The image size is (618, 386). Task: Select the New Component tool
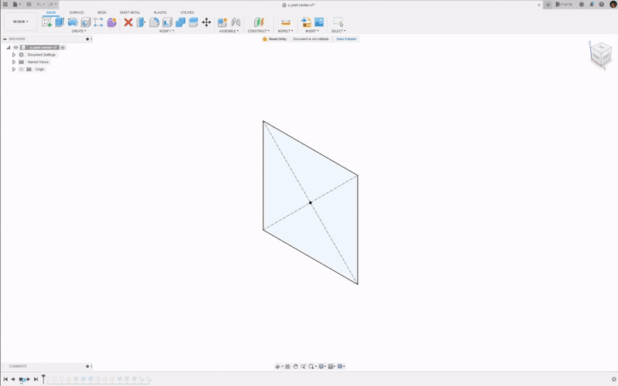click(x=222, y=22)
